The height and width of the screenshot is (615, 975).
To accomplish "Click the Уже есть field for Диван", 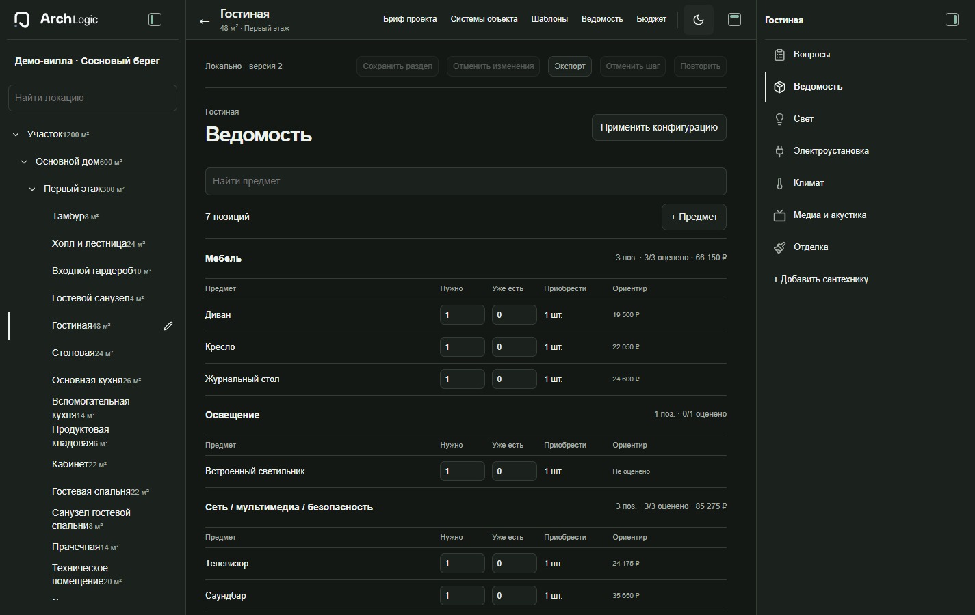I will [x=515, y=315].
